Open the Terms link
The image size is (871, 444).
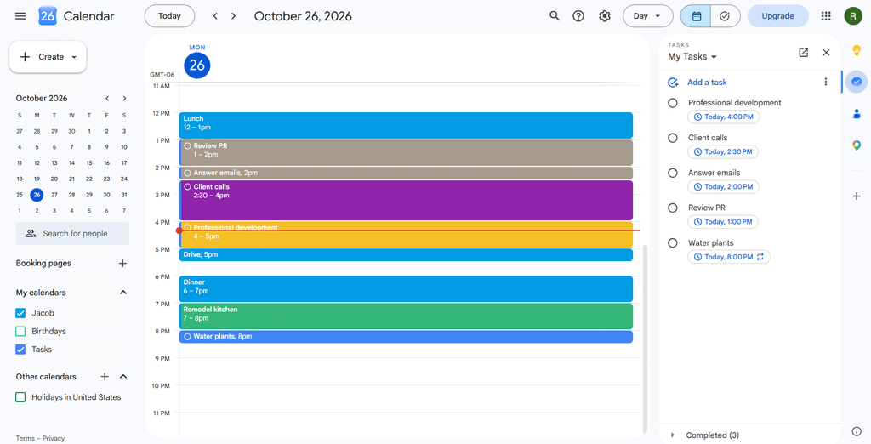click(25, 438)
